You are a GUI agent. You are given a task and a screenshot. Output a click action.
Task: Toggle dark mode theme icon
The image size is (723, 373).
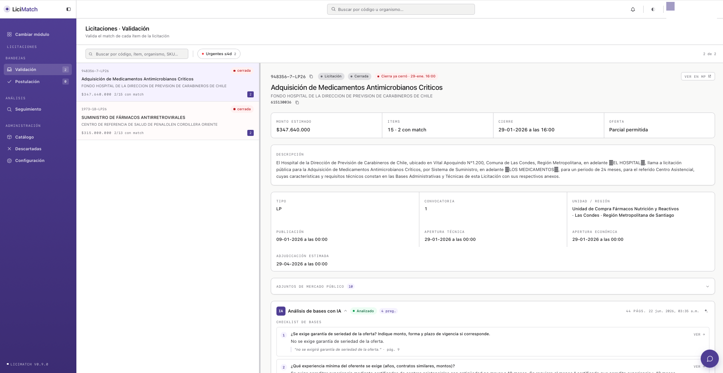653,9
